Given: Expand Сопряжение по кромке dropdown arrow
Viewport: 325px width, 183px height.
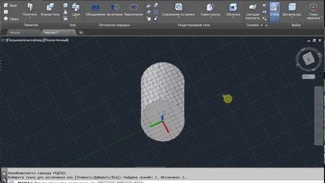Looking at the screenshot, I should (178, 18).
